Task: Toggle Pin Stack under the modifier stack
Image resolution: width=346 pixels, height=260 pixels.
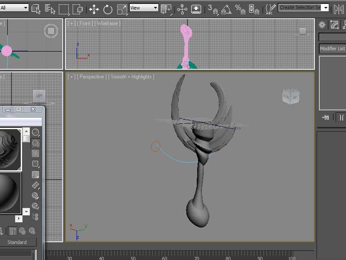Action: click(326, 117)
